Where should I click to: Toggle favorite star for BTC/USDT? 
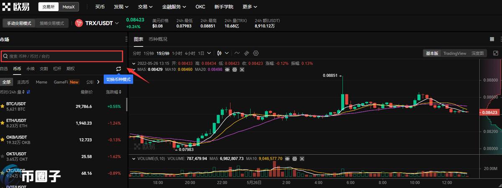[x=3, y=107]
